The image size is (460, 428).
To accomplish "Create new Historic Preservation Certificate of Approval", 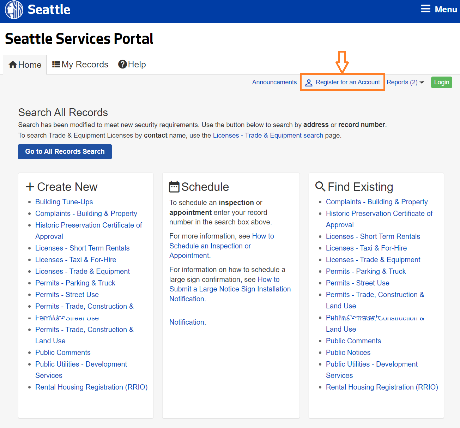I will point(89,231).
